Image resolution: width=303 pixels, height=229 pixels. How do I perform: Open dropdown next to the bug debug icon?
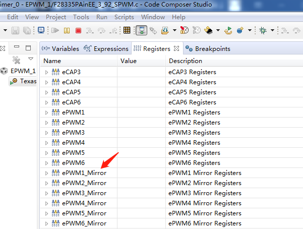click(272, 30)
